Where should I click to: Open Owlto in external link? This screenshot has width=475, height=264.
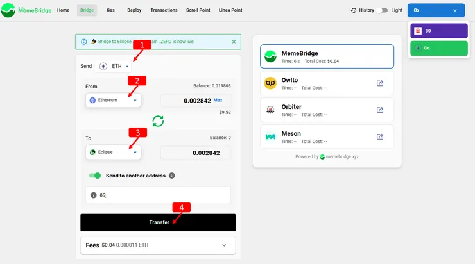pyautogui.click(x=380, y=83)
